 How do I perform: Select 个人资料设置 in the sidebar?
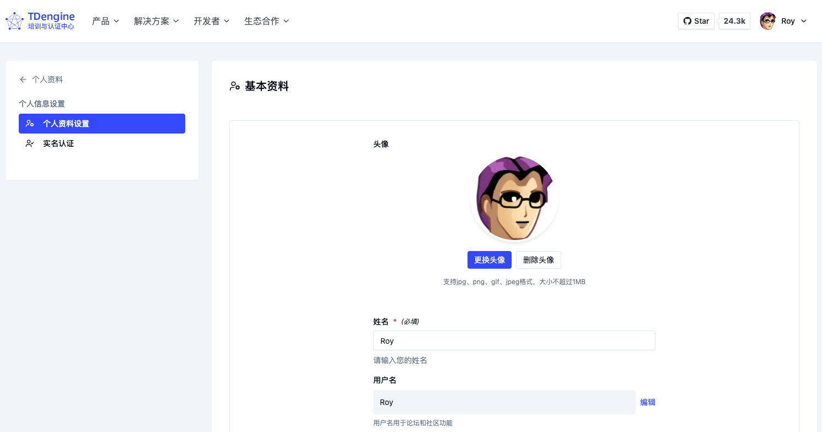coord(66,124)
